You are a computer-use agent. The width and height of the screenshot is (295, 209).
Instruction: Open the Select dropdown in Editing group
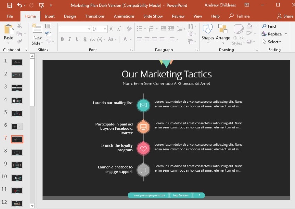[x=273, y=42]
